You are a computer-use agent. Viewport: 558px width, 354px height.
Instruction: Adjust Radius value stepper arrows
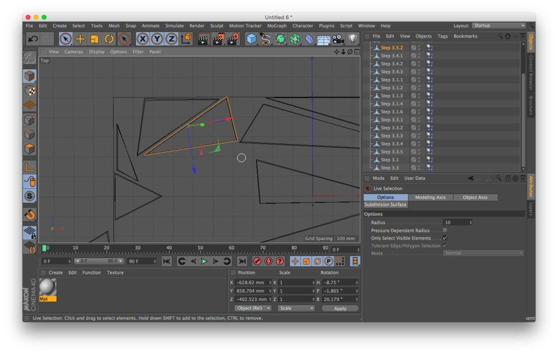(x=471, y=222)
